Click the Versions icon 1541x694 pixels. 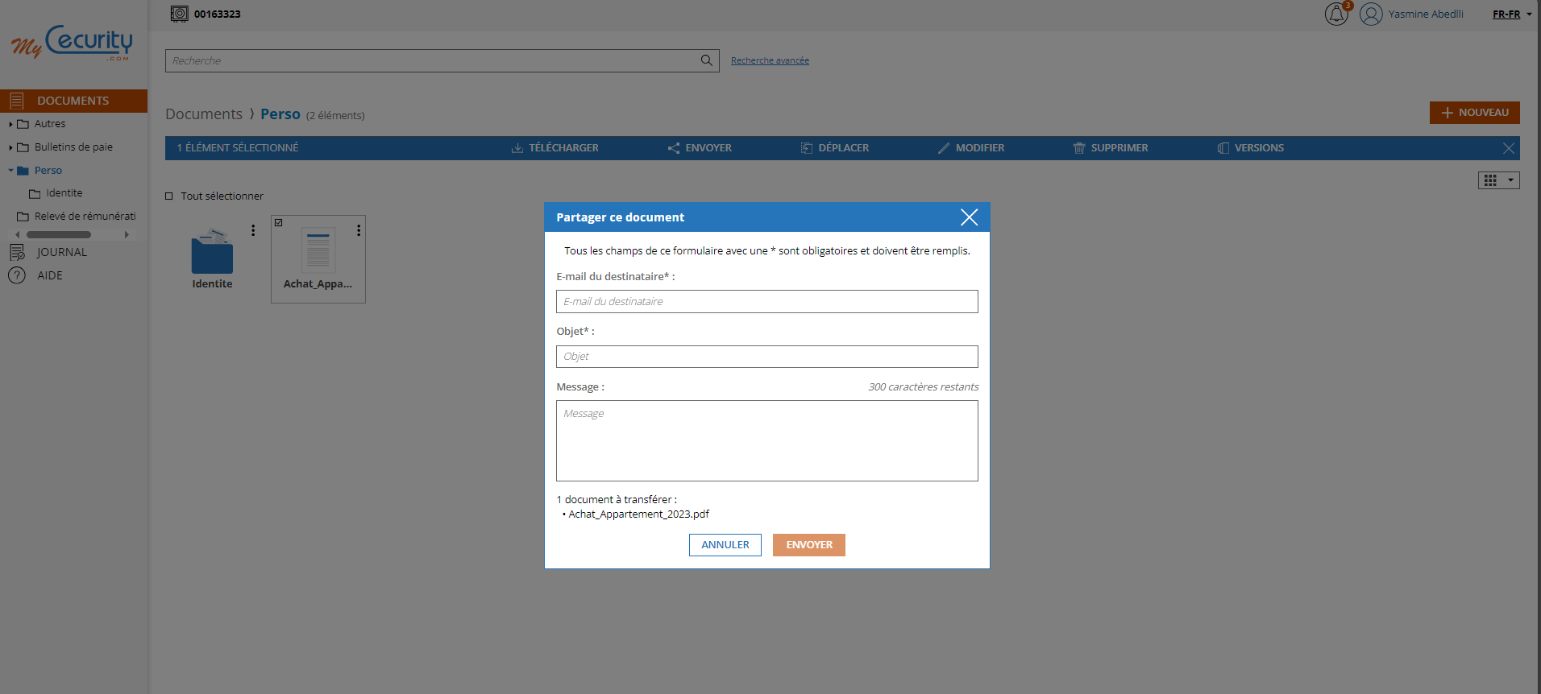pyautogui.click(x=1223, y=148)
